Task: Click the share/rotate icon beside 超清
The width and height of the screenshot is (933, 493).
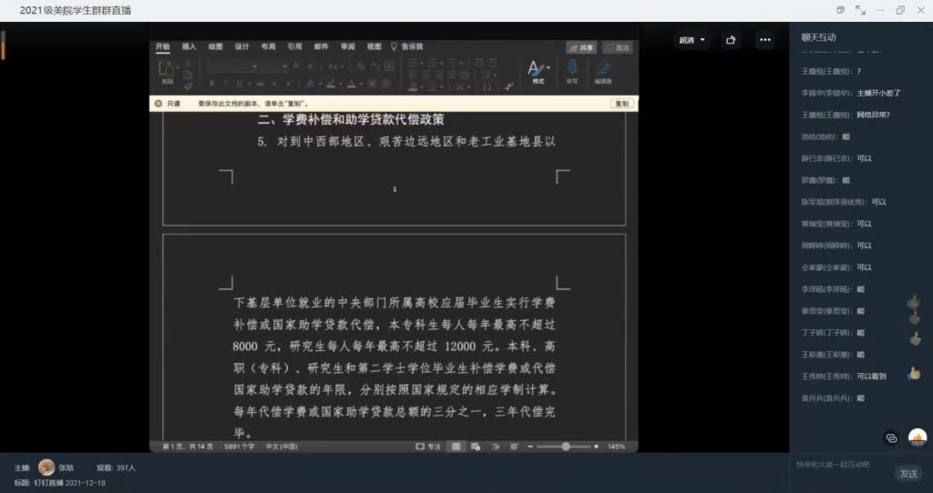Action: tap(730, 40)
